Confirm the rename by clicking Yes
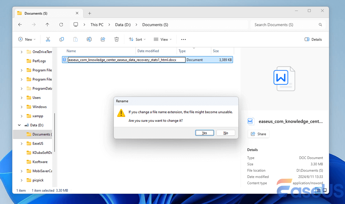This screenshot has height=204, width=345. (205, 133)
